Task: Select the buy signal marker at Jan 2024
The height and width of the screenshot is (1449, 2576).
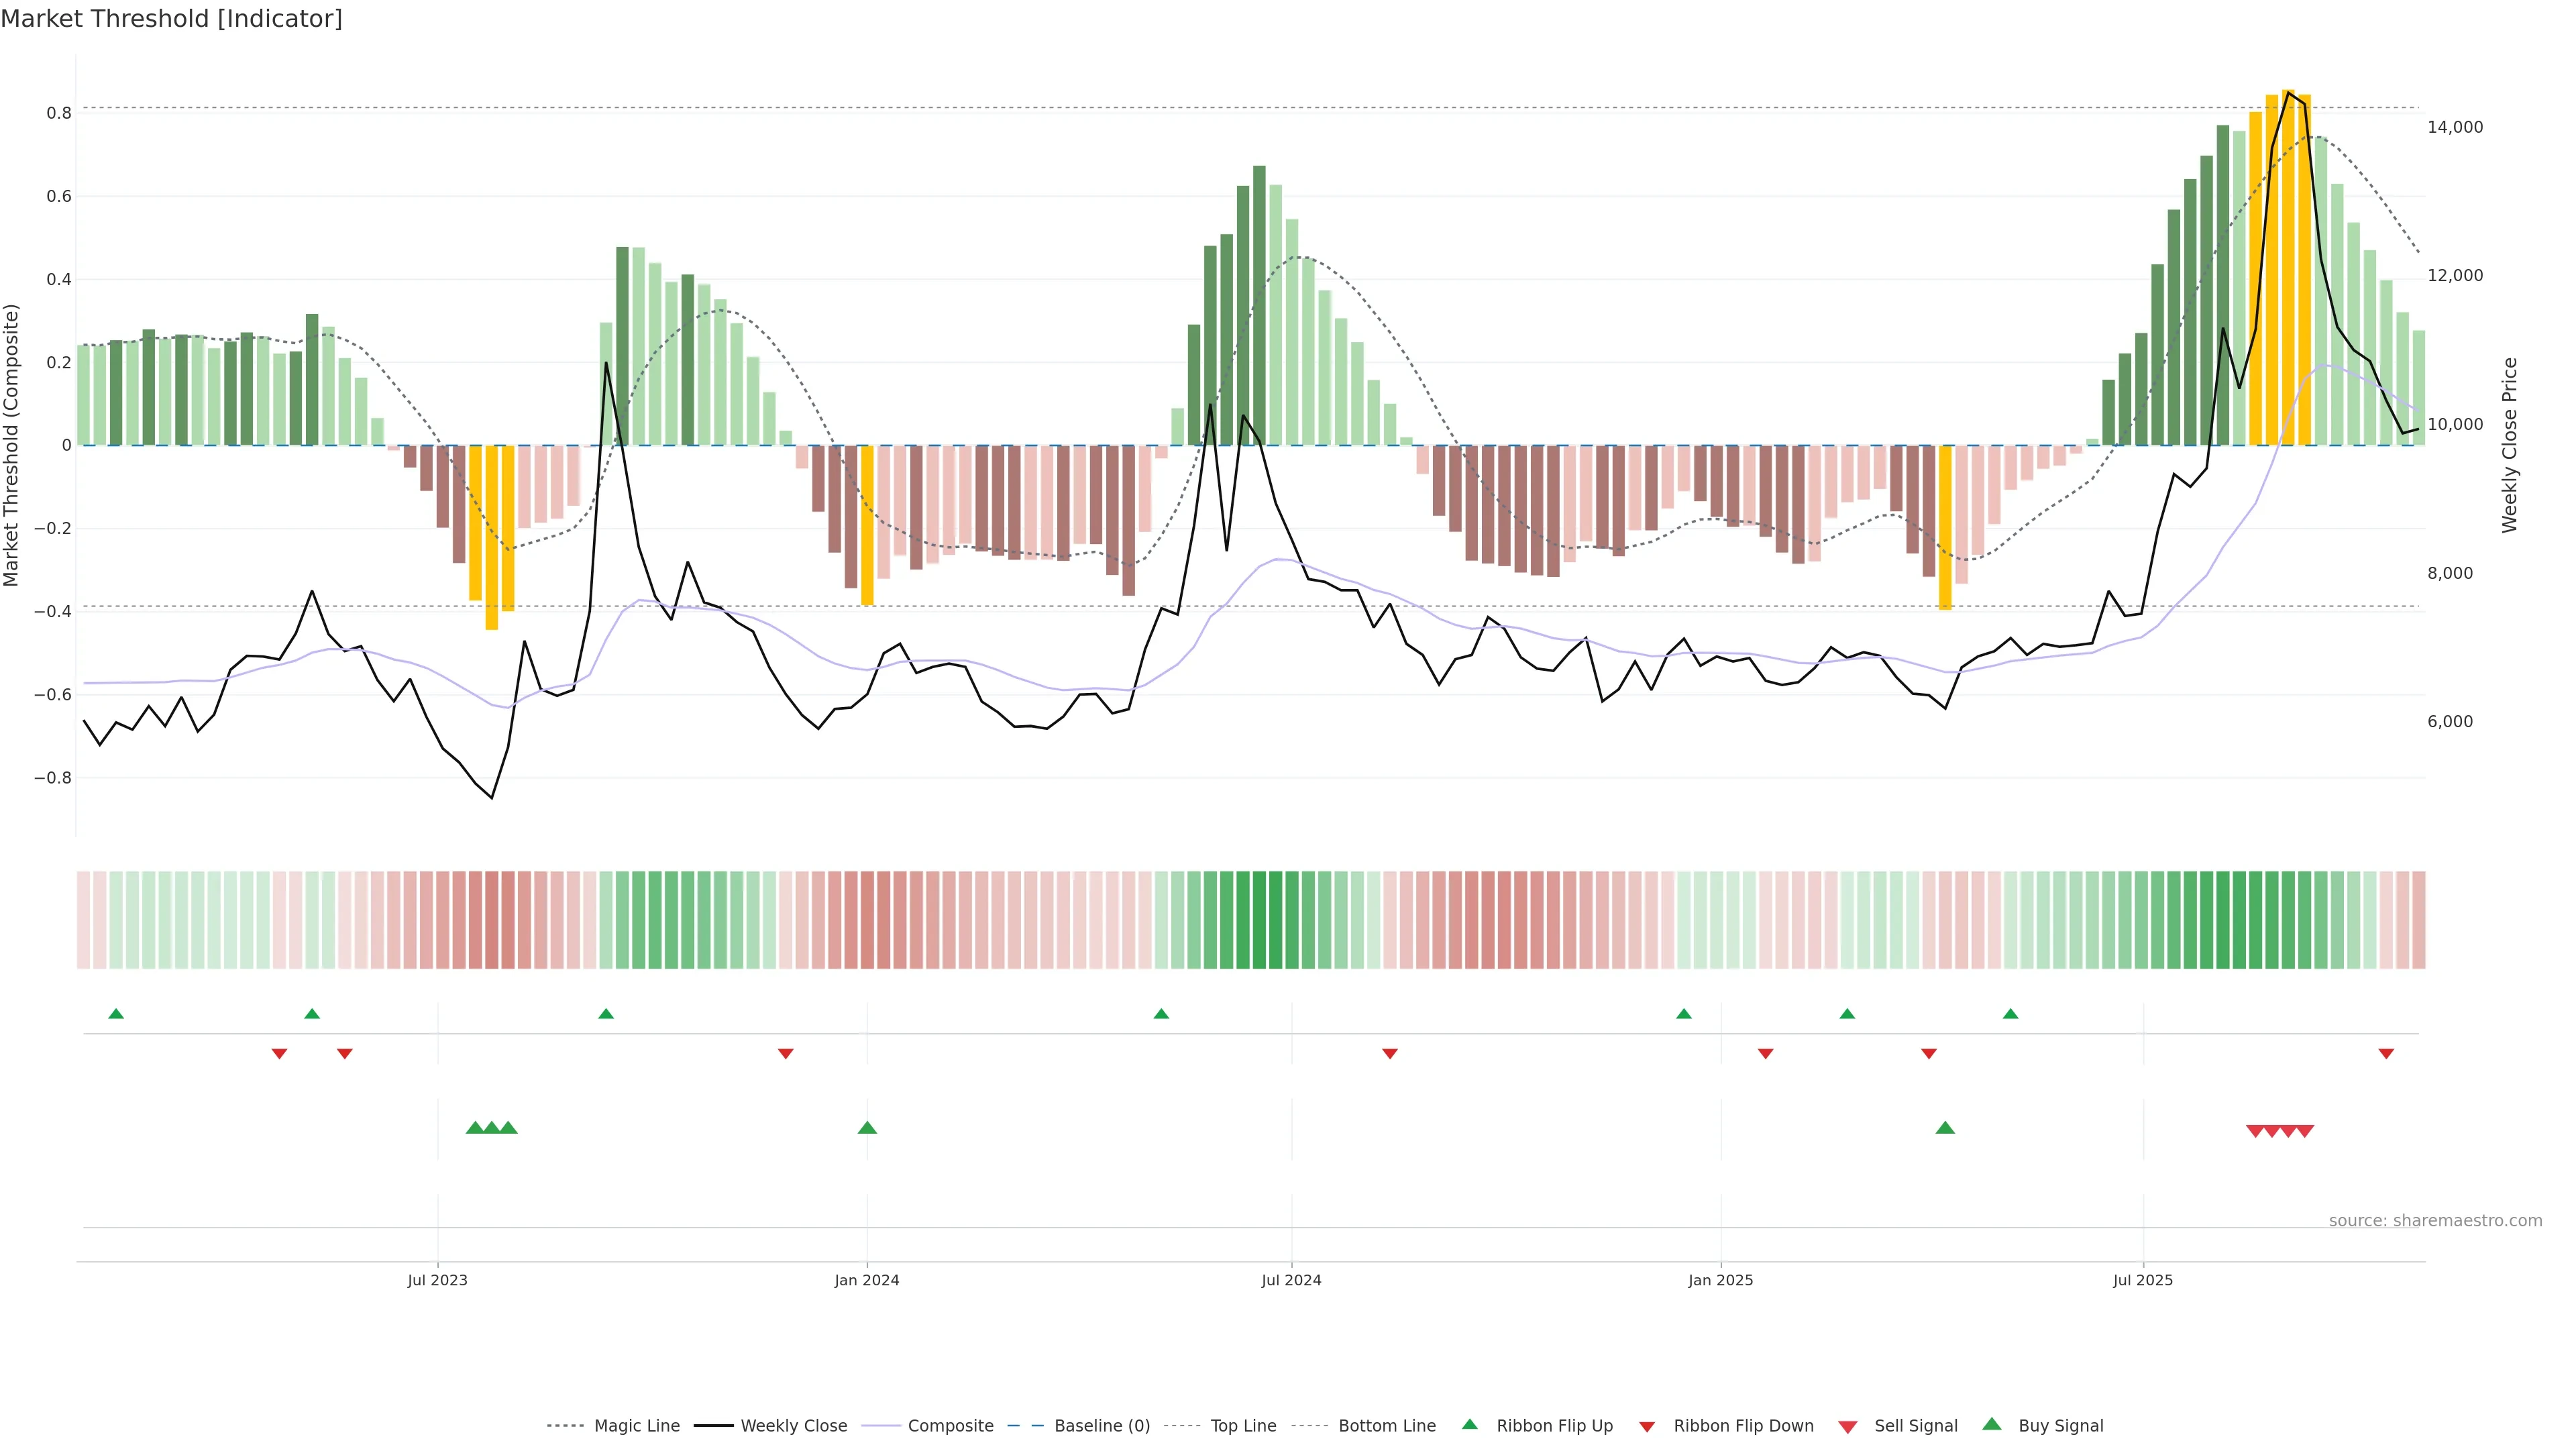Action: (867, 1128)
